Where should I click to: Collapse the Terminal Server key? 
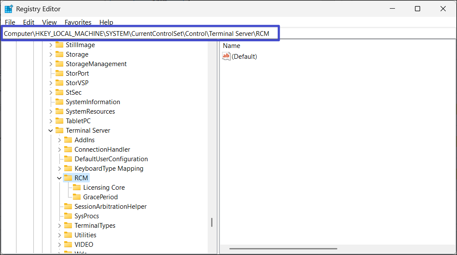(x=51, y=131)
